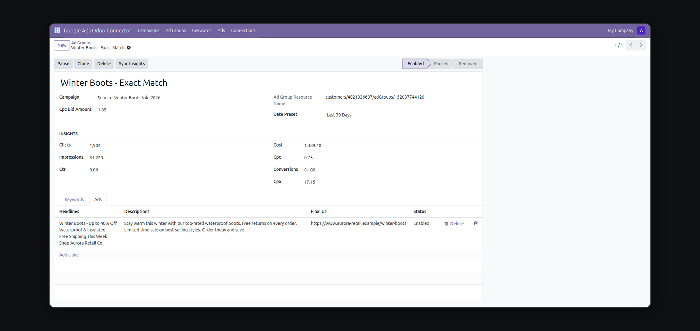Click the final URL aurora-retail.example/winter-boots

pyautogui.click(x=359, y=223)
